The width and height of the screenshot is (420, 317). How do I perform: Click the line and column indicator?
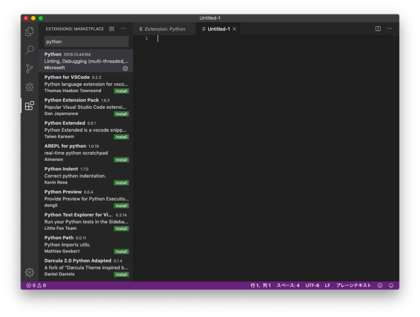(261, 285)
